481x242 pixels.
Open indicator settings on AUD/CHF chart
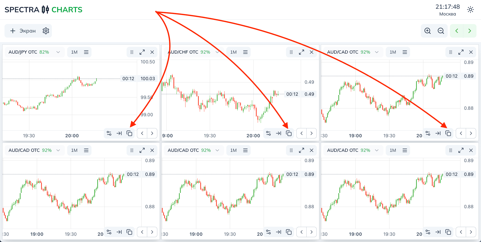268,133
